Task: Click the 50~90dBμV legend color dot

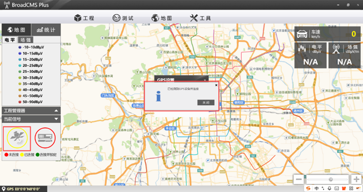Action: [20, 102]
